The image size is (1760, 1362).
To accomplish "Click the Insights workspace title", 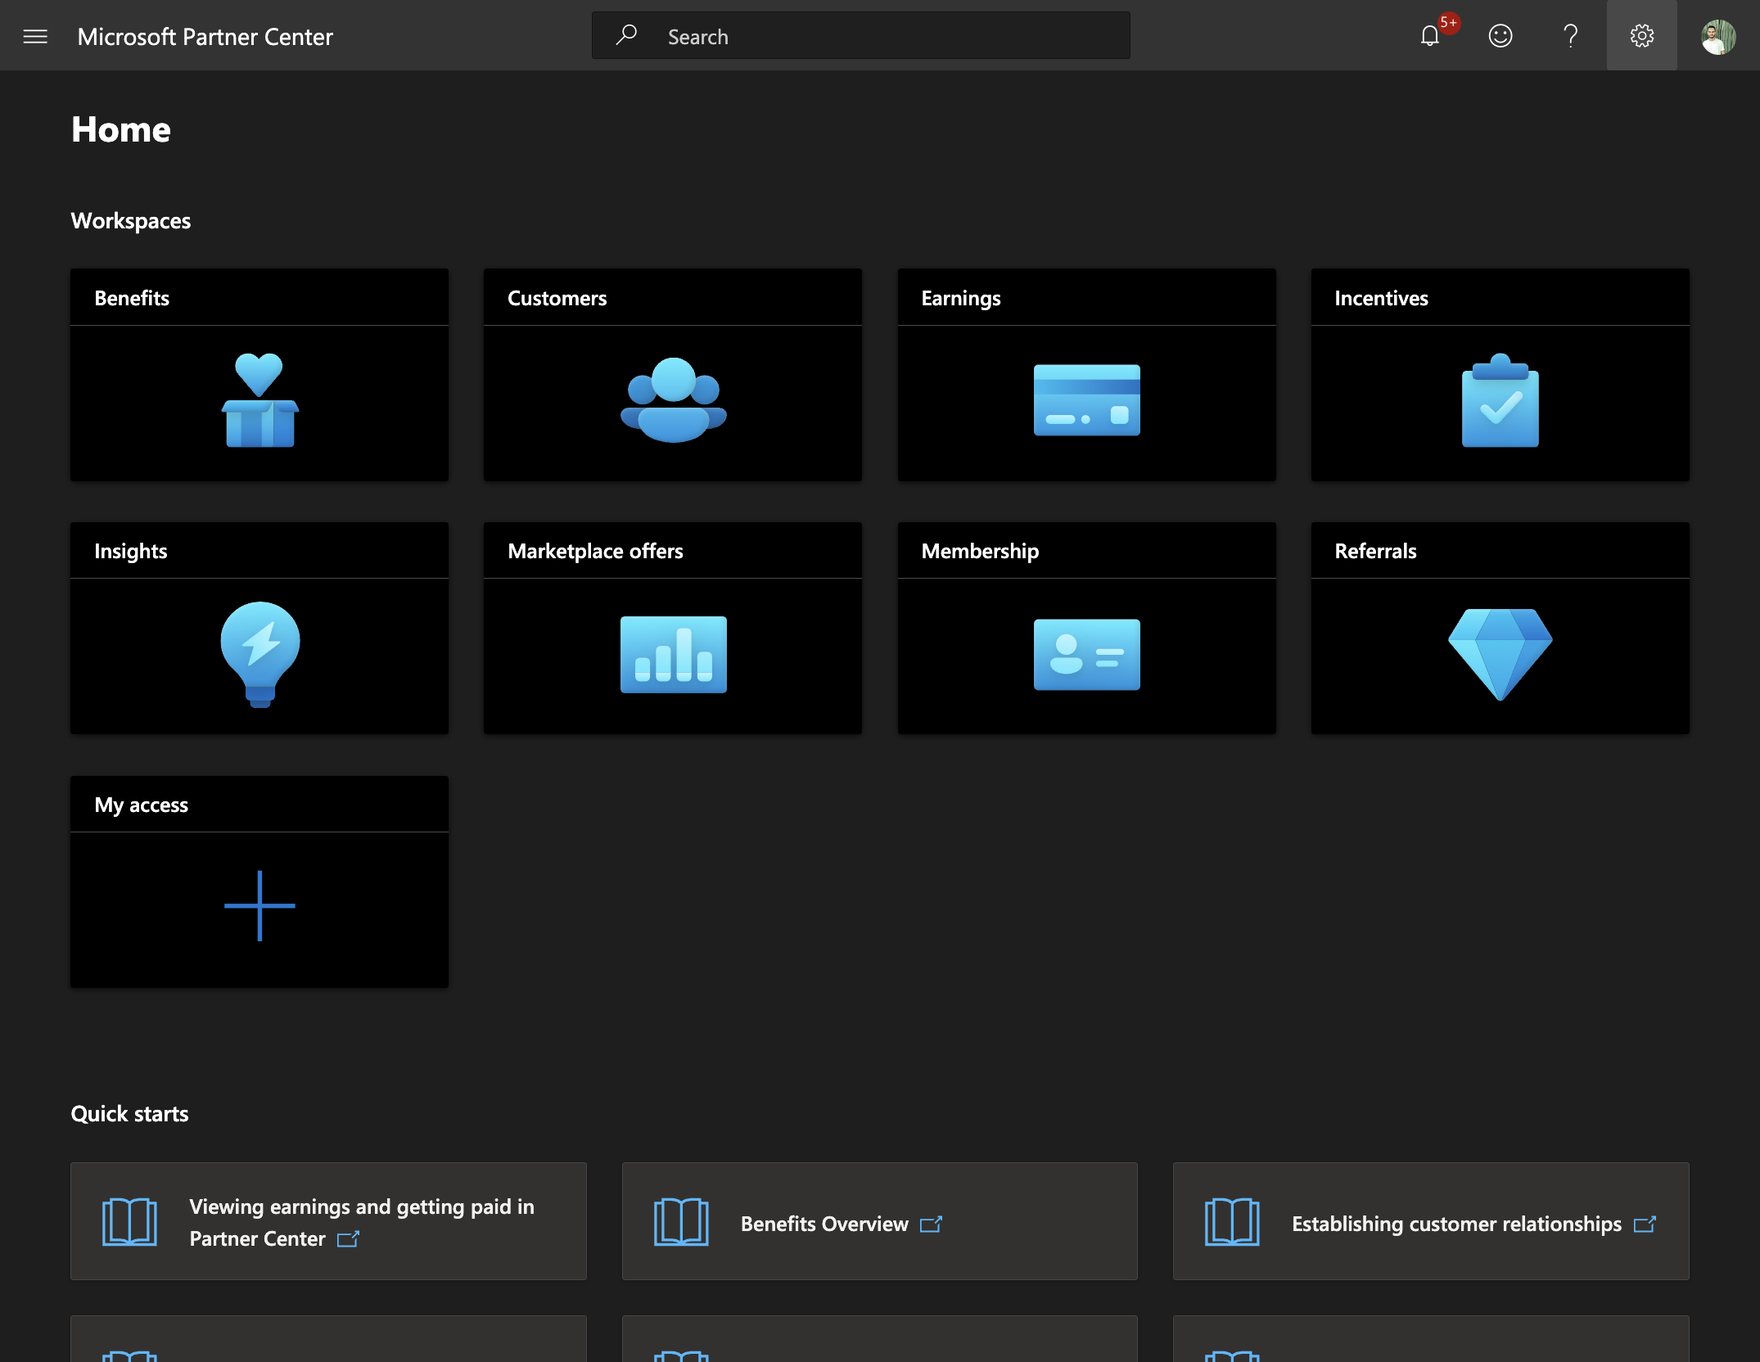I will click(x=130, y=552).
